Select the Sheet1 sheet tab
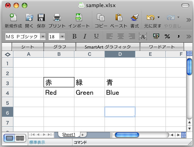This screenshot has width=194, height=147. (69, 134)
